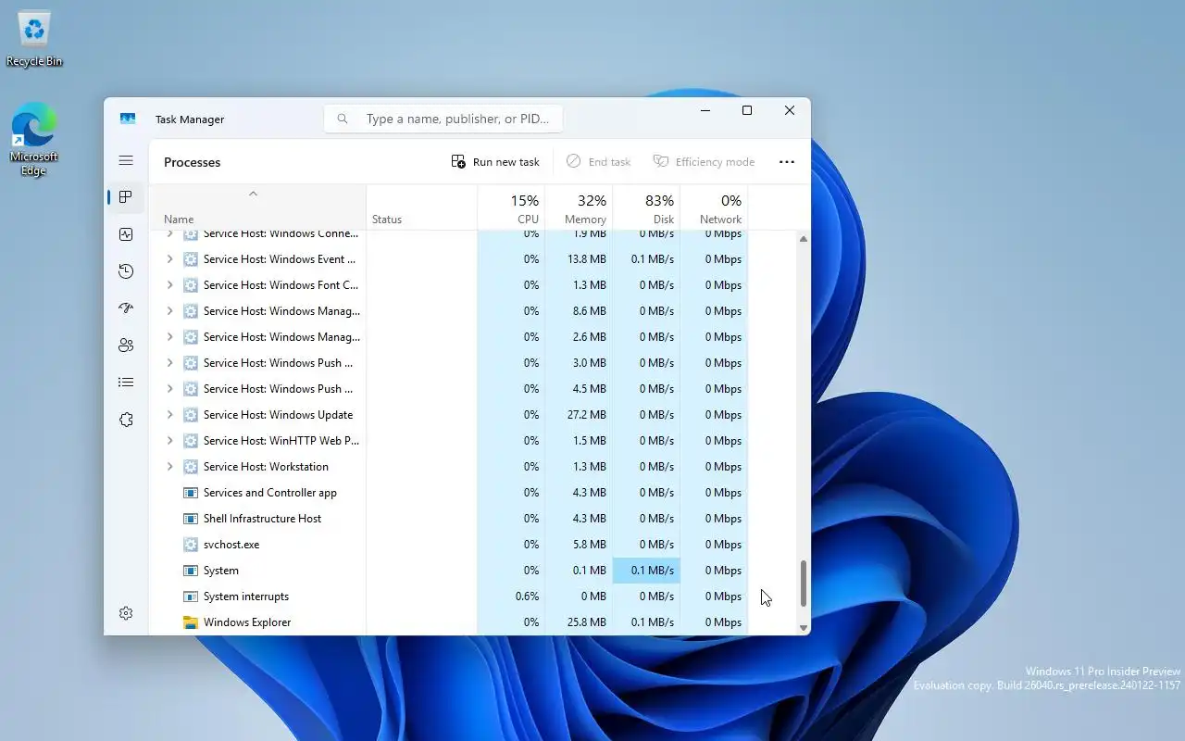Open Task Manager settings gear
The image size is (1185, 741).
[126, 613]
